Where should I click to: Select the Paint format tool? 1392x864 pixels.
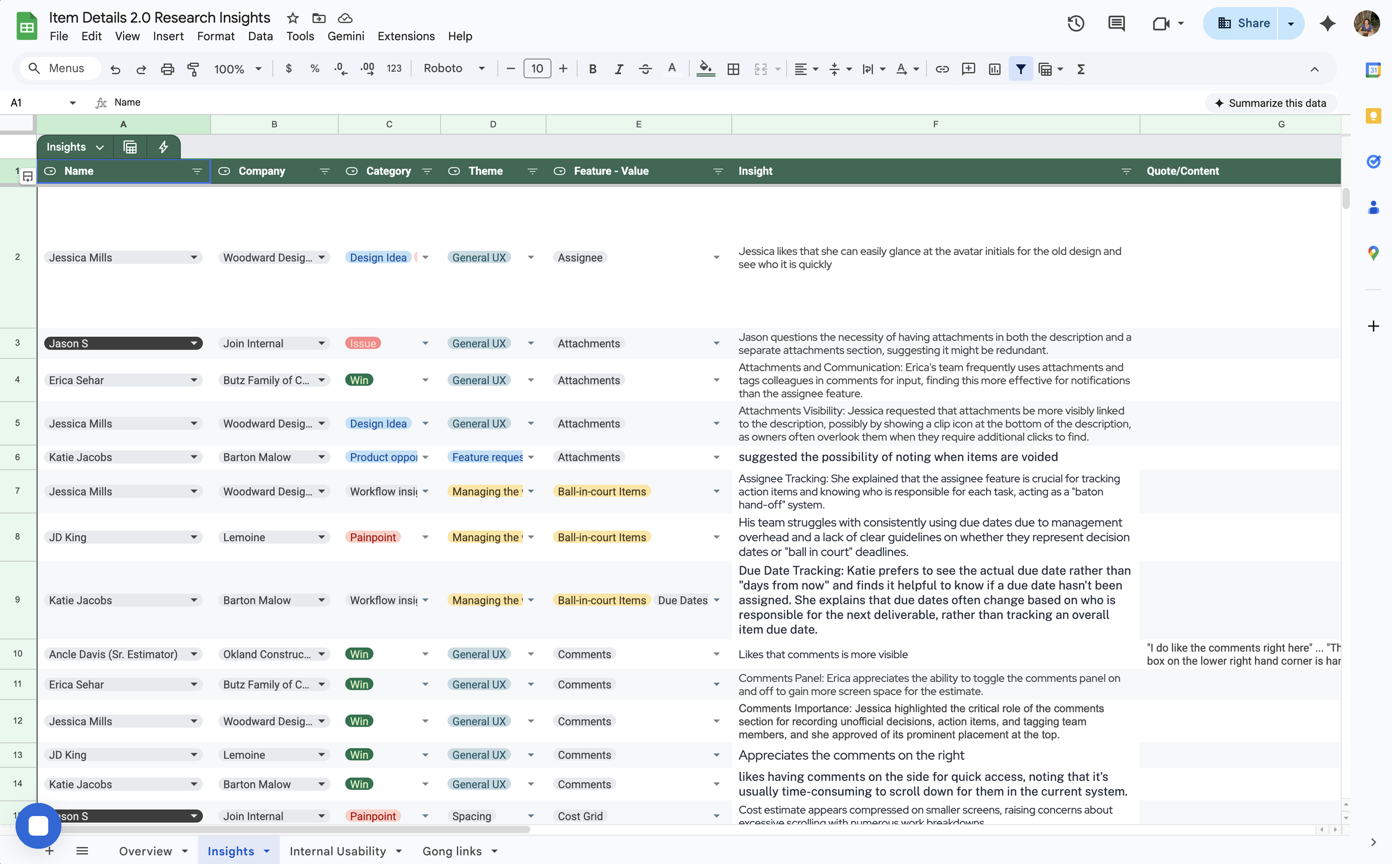[x=193, y=69]
